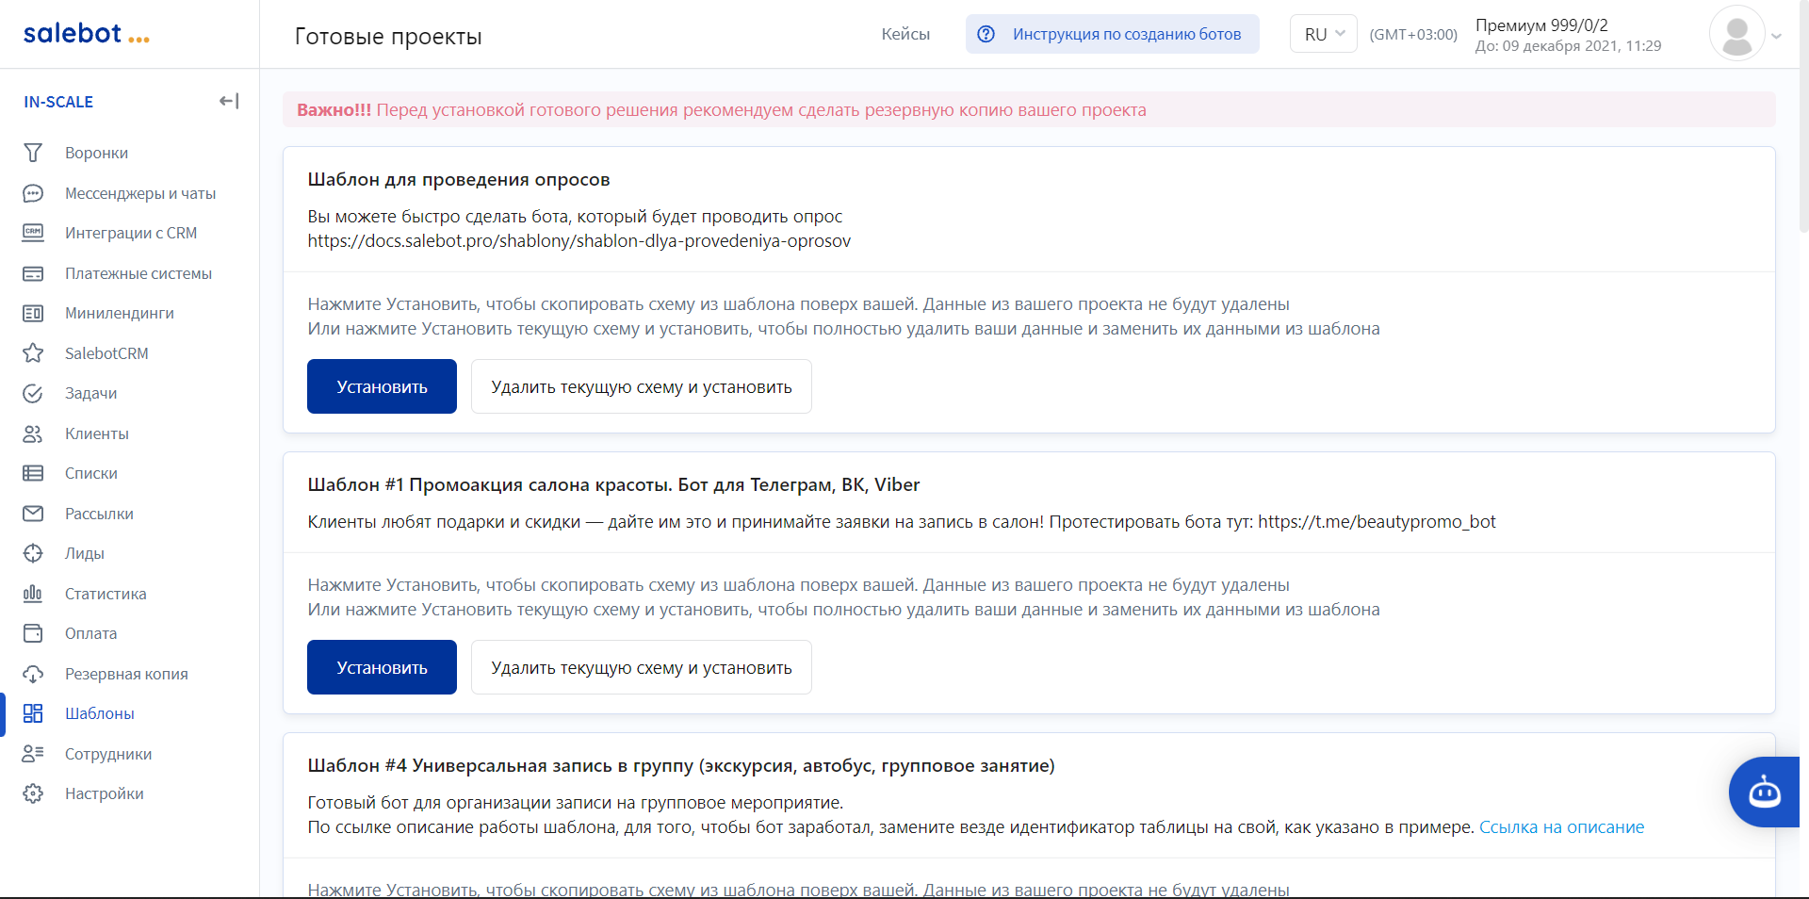
Task: Click the Премиум 999/0/2 plan text
Action: click(x=1541, y=25)
